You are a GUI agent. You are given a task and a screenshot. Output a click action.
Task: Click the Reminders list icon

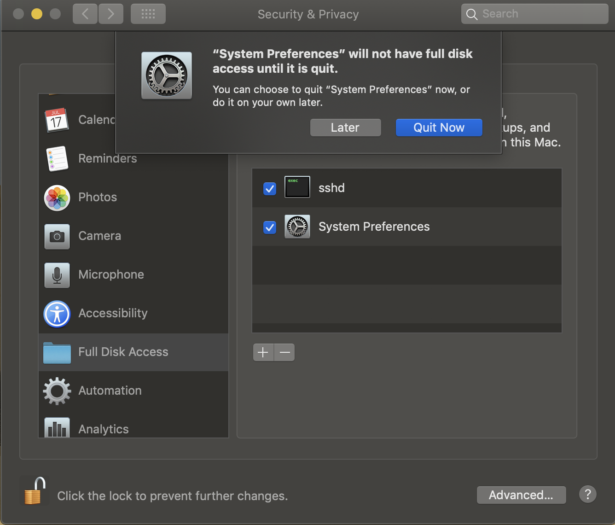57,158
